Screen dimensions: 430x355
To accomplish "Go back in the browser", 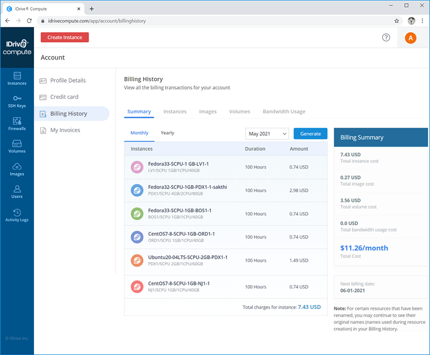I will 8,21.
